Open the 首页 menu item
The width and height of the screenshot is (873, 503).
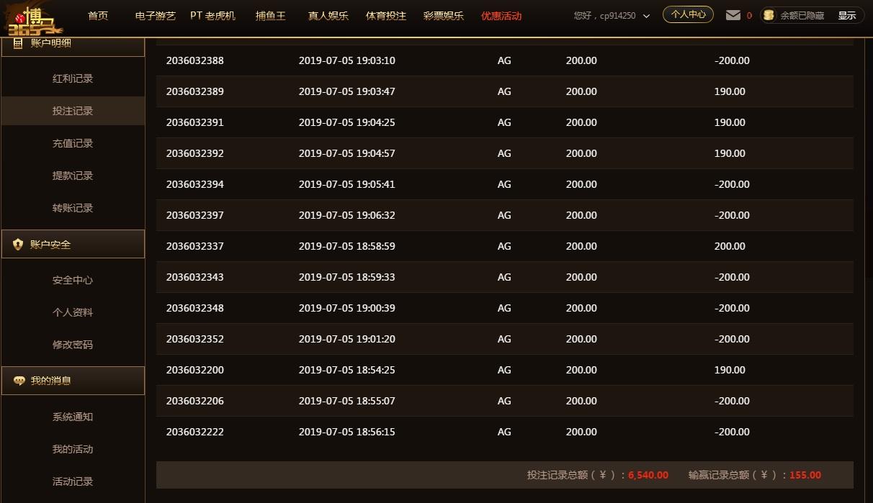[x=97, y=15]
